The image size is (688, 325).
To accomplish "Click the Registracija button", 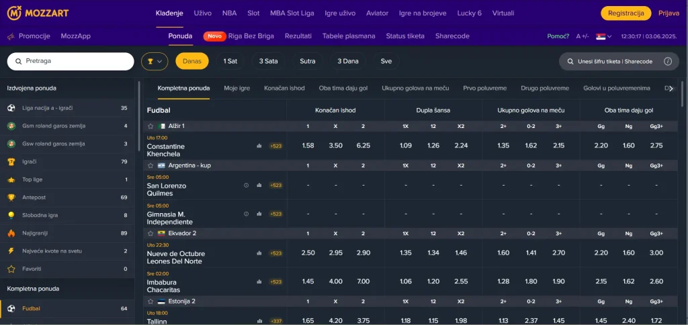I will point(626,13).
